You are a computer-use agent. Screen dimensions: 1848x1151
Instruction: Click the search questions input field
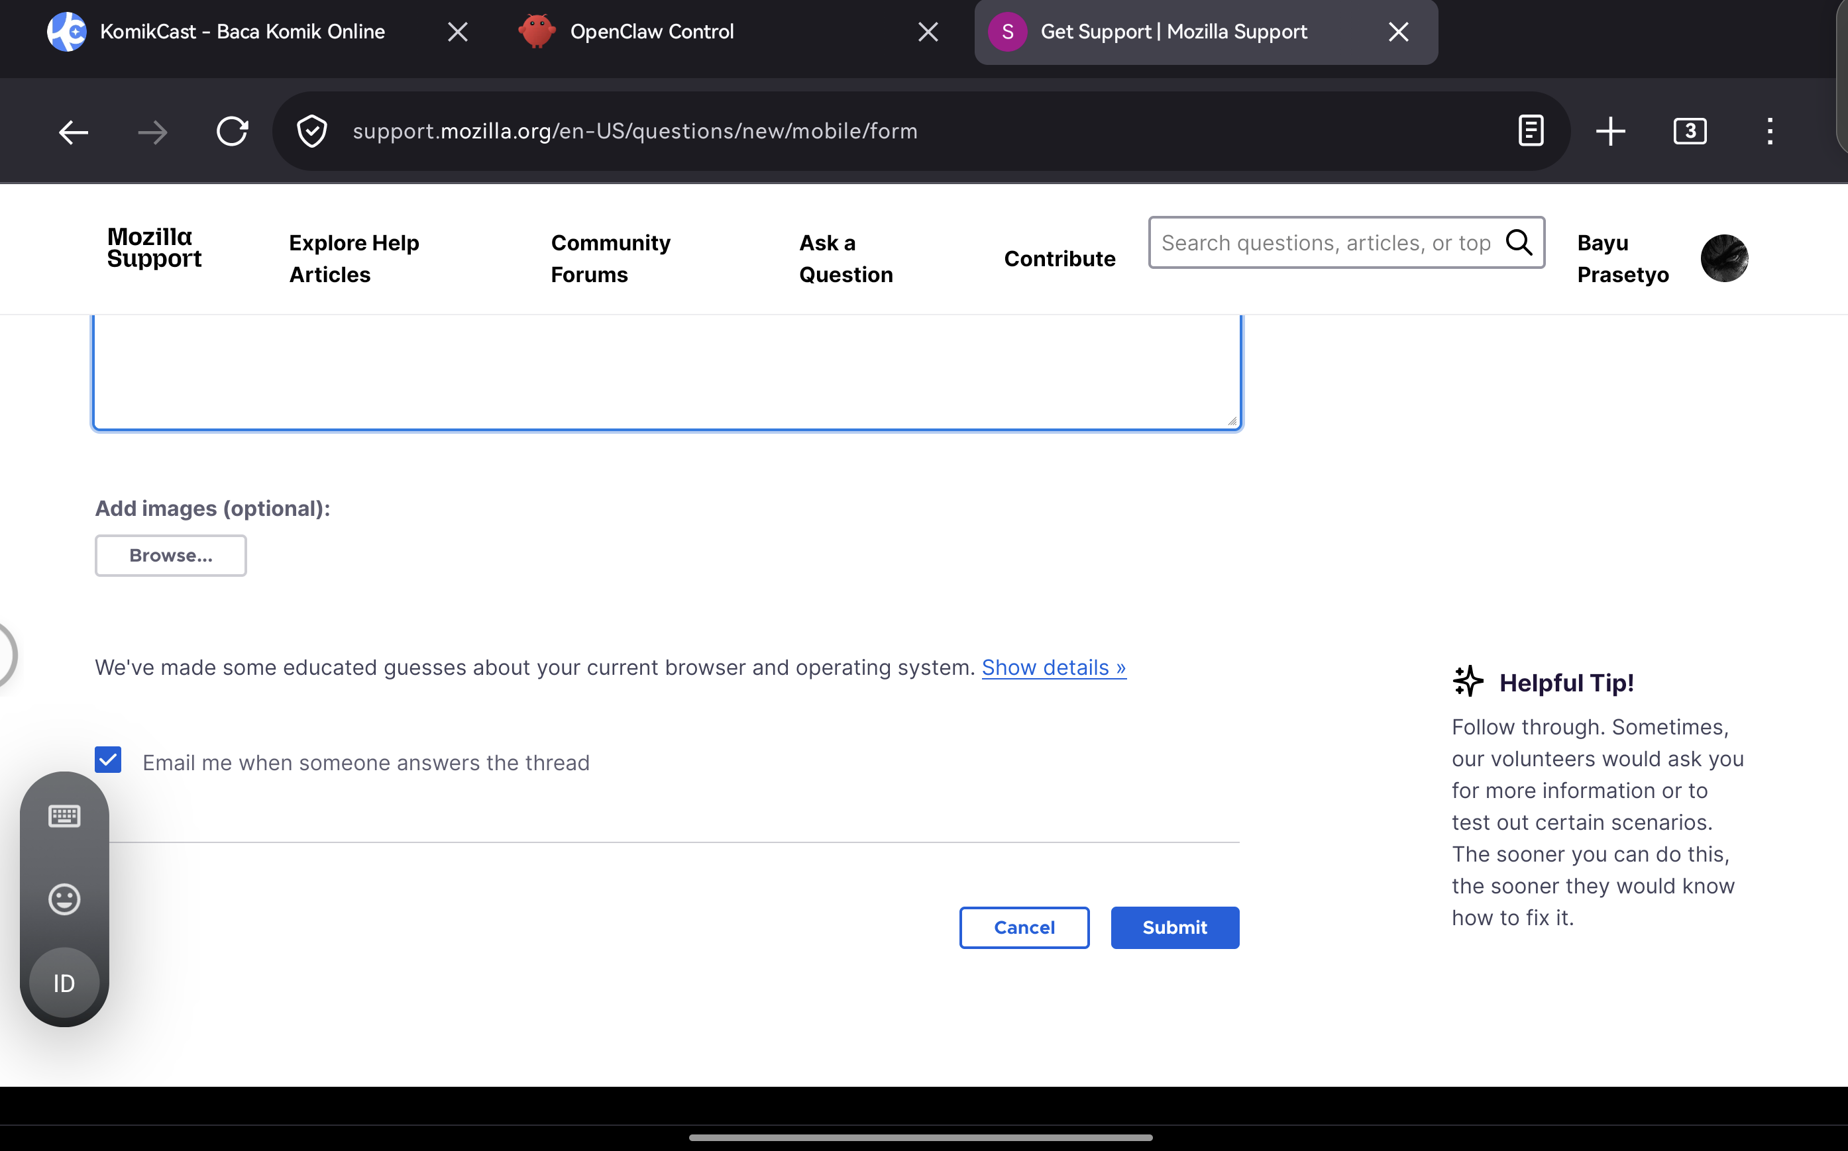[x=1325, y=242]
